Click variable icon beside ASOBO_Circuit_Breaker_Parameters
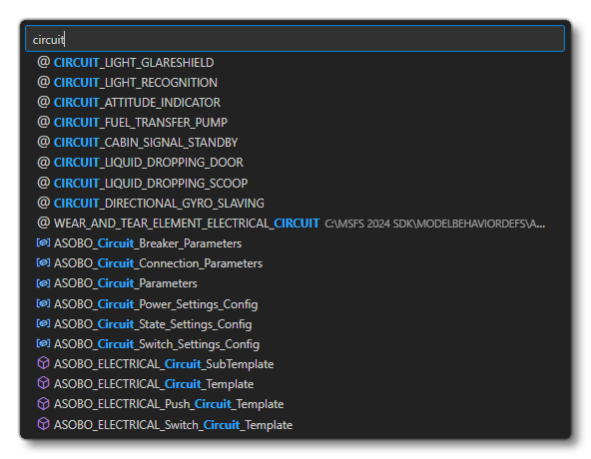This screenshot has width=591, height=459. pyautogui.click(x=43, y=242)
